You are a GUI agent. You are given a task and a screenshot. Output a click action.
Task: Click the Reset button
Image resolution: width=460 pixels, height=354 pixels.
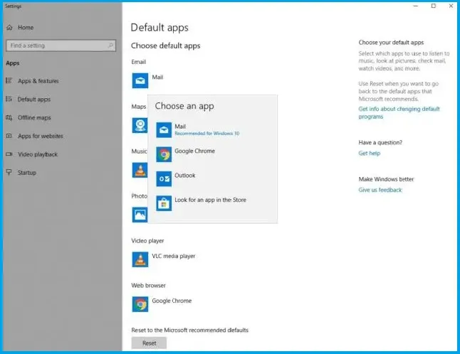click(149, 343)
